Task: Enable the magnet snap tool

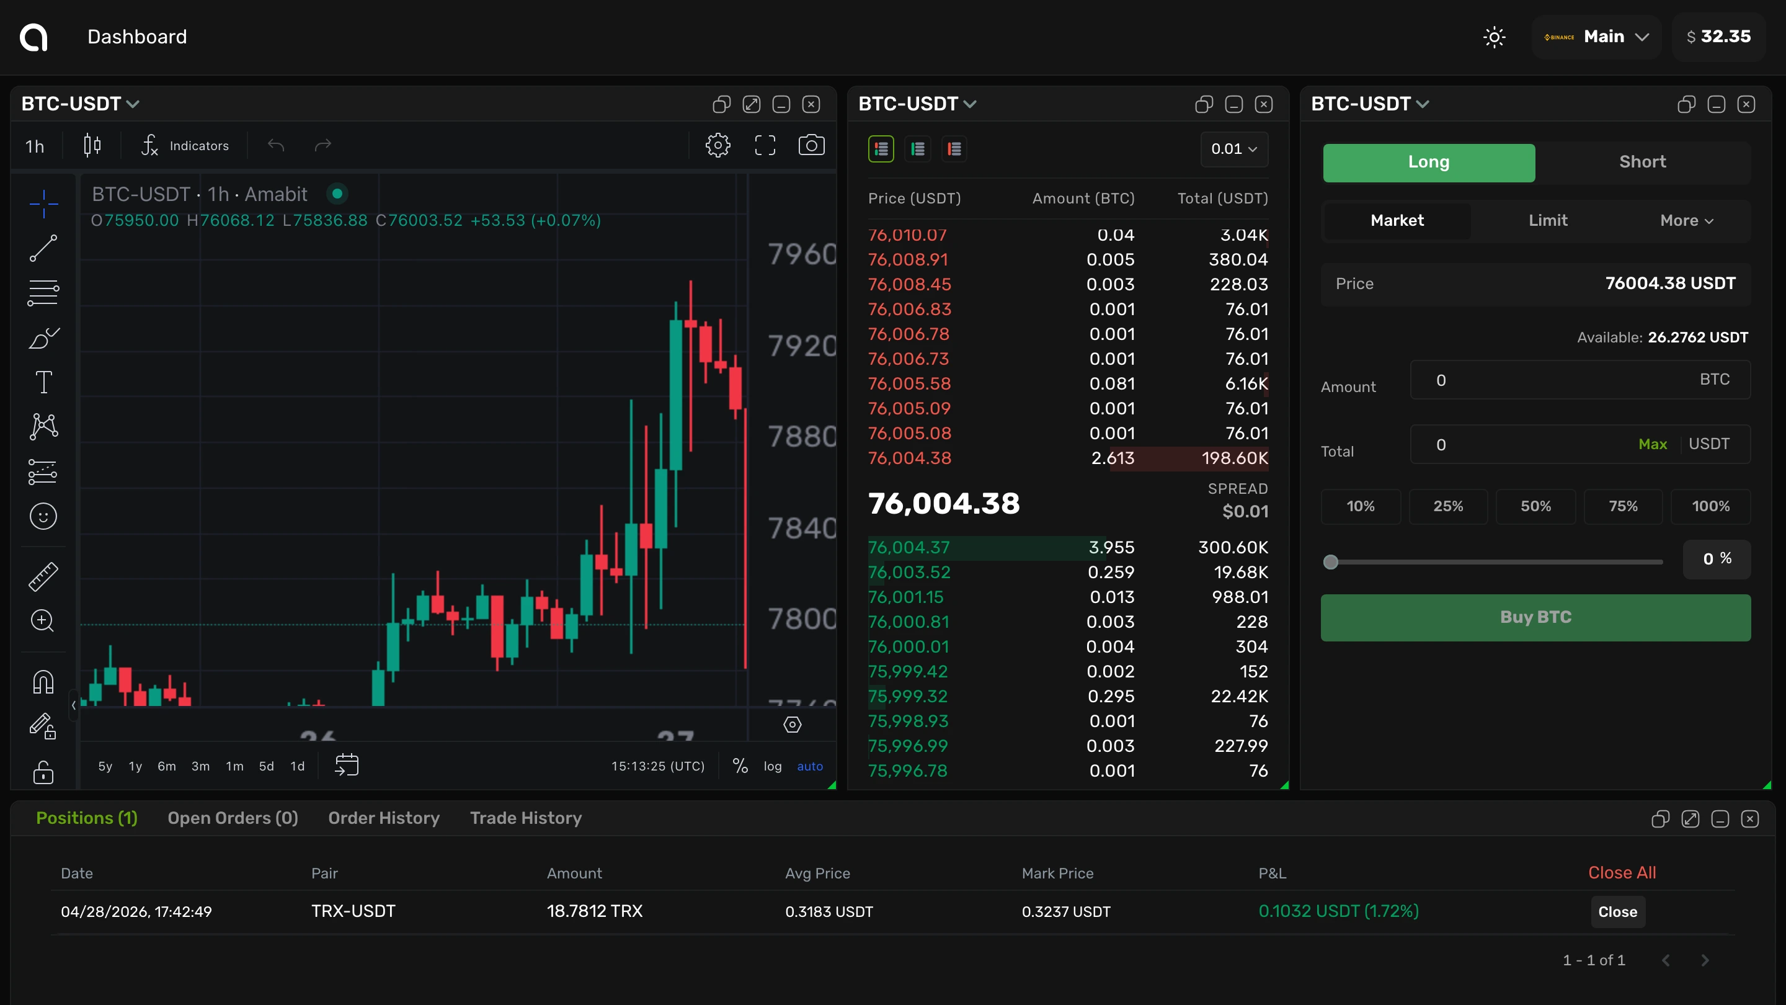Action: [x=43, y=682]
